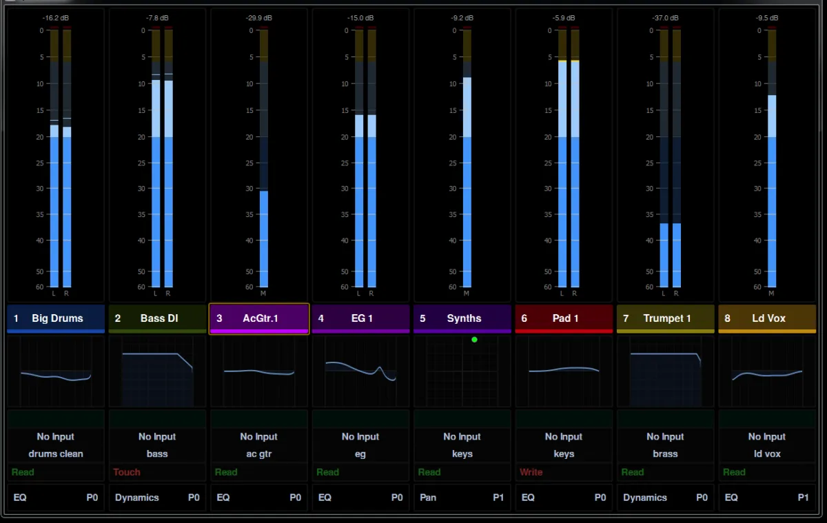827x523 pixels.
Task: Click No Input on the EG 1 strip
Action: [x=361, y=437]
